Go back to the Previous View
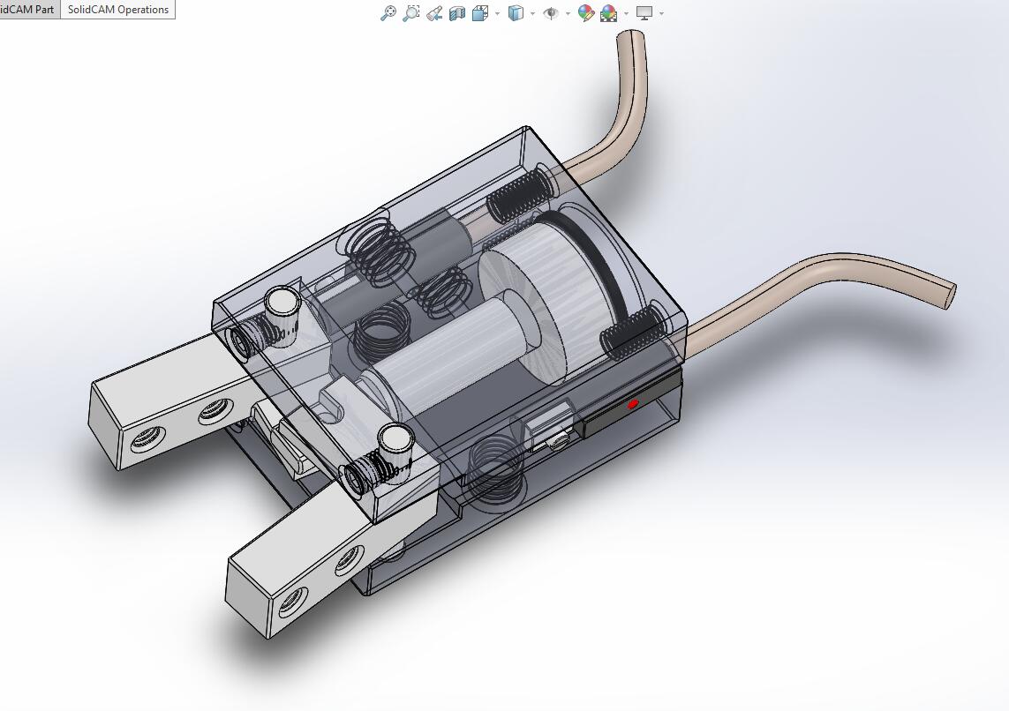This screenshot has height=711, width=1009. point(434,13)
